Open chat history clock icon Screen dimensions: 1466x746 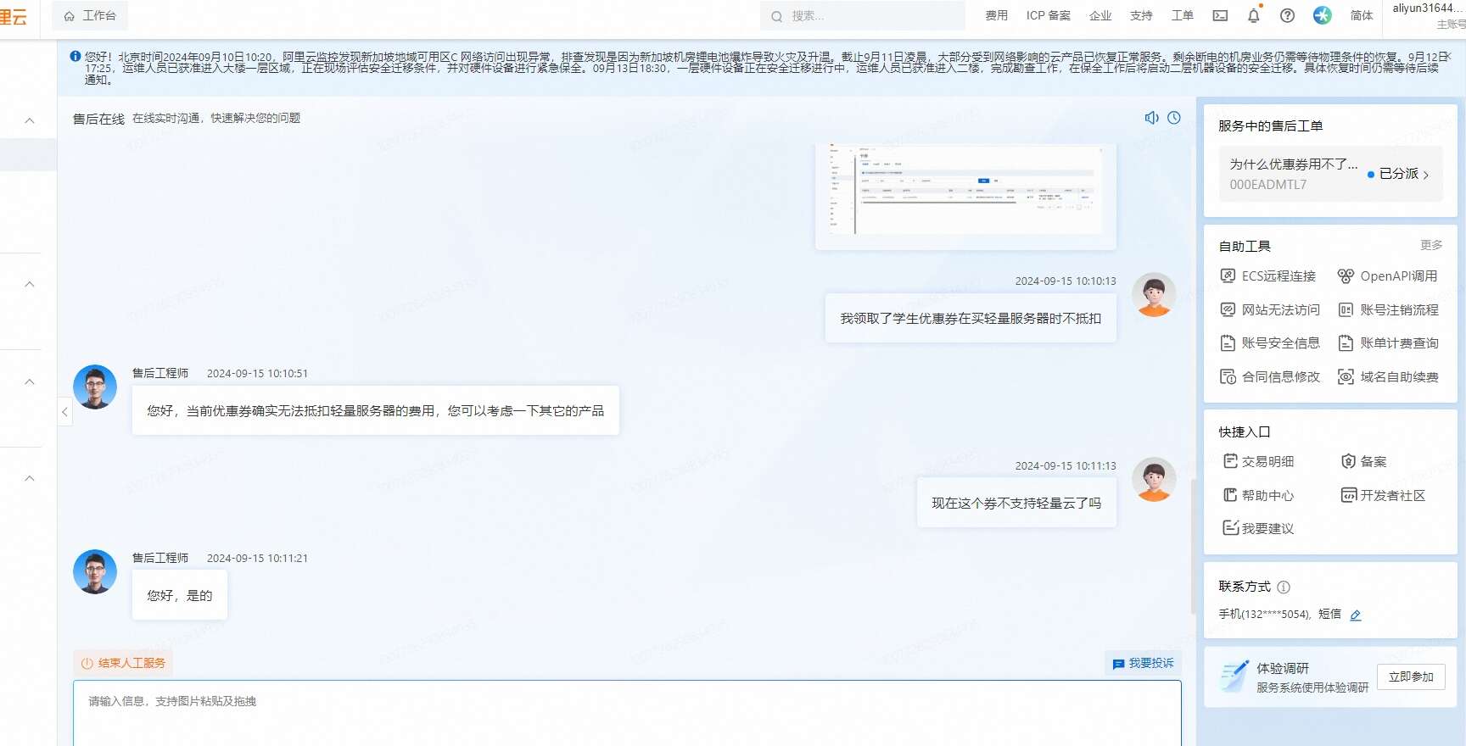point(1174,118)
